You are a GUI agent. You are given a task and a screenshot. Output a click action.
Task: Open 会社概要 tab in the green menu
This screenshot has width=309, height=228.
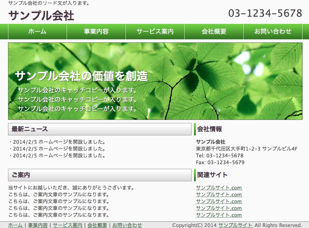pyautogui.click(x=214, y=32)
